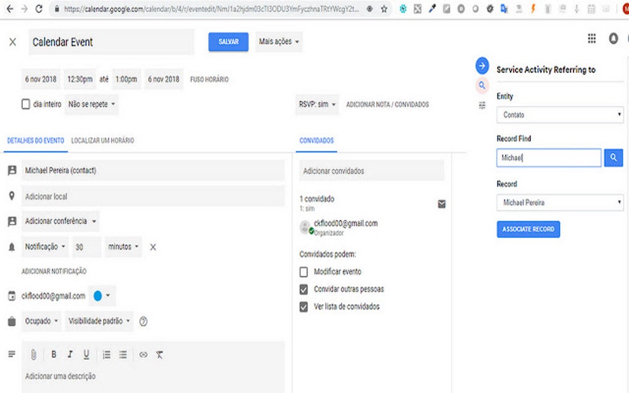This screenshot has height=393, width=629.
Task: Click Salvar to save the event
Action: coord(228,42)
